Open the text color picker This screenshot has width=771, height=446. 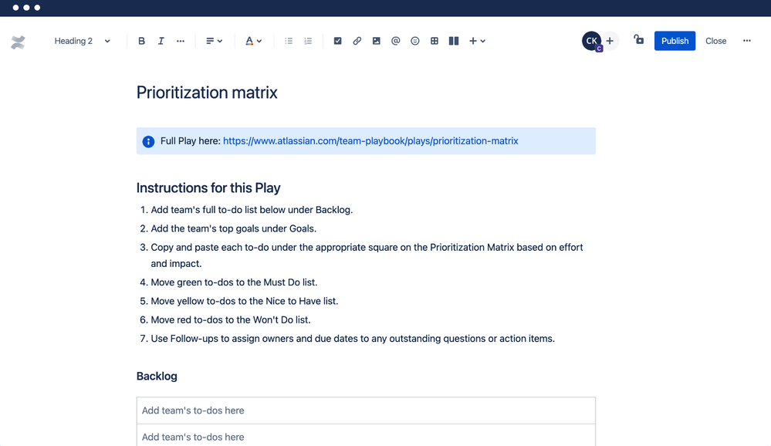point(253,40)
